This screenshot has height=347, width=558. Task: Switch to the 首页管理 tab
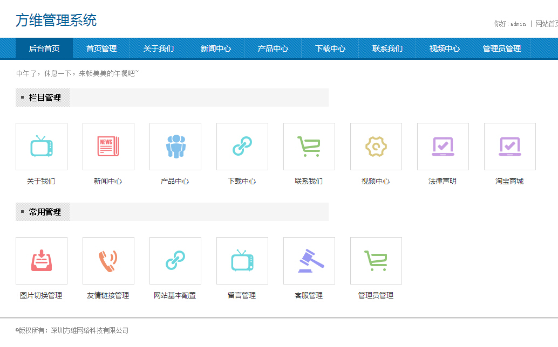point(100,48)
